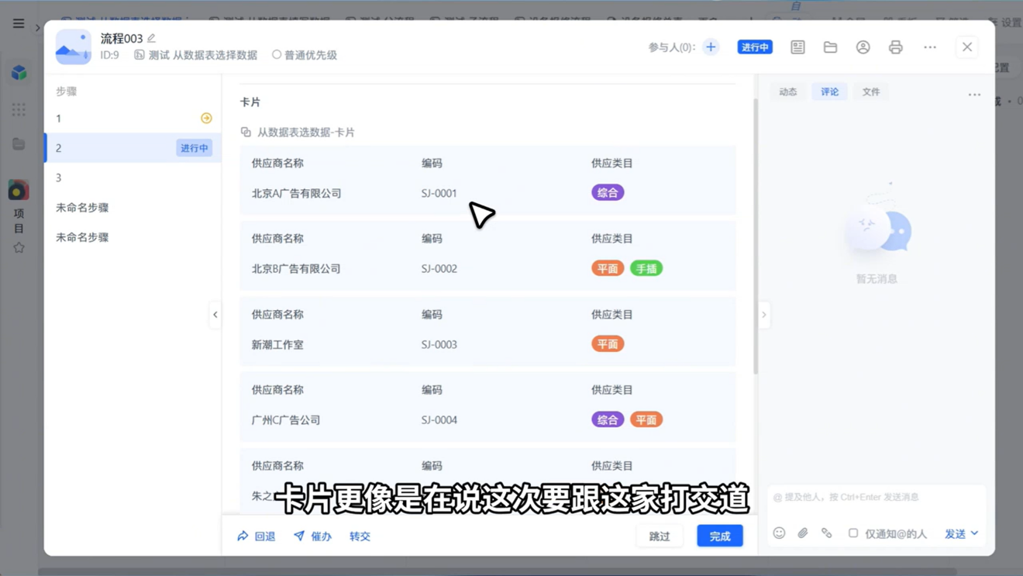Screen dimensions: 1023x576
Task: Open the hamburger menu at top left
Action: click(19, 23)
